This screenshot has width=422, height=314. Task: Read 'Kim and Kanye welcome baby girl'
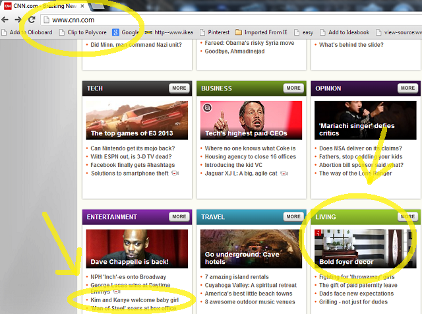click(135, 300)
